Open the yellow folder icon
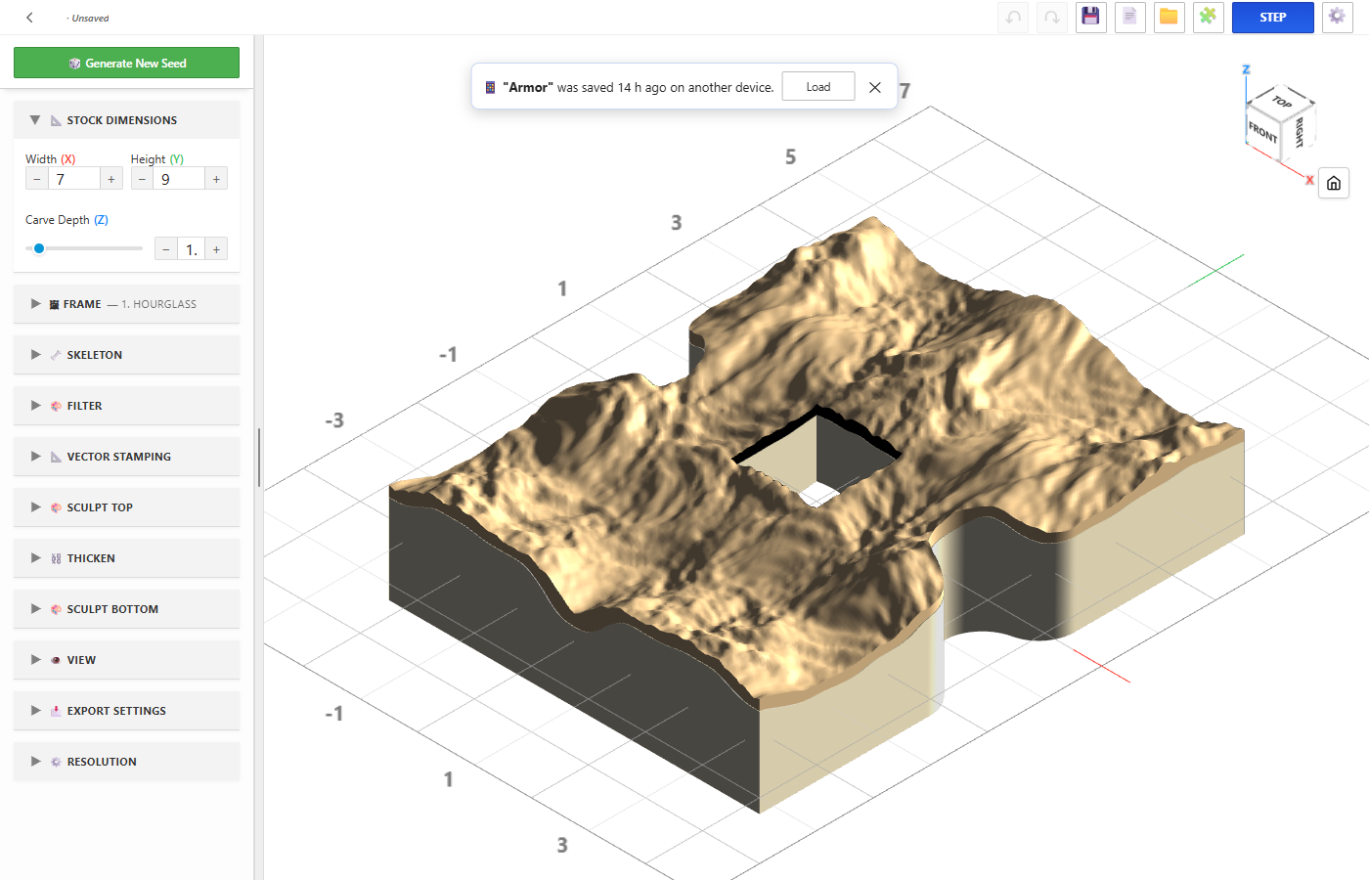 click(1170, 17)
